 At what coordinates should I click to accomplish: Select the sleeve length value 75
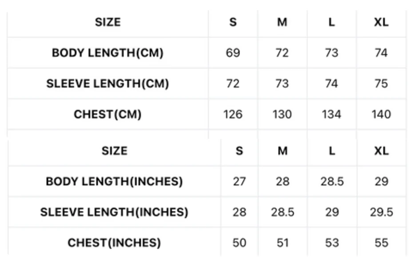381,83
